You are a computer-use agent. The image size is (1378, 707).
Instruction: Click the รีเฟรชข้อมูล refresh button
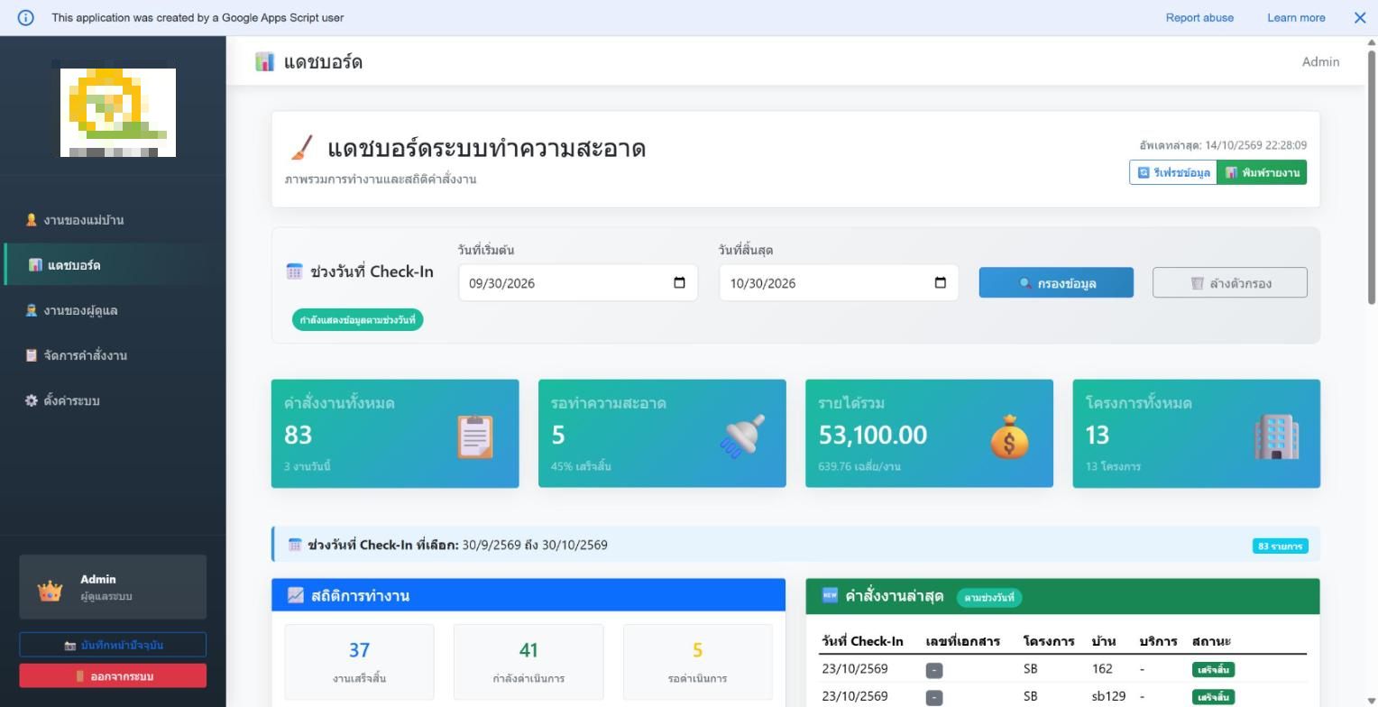[x=1173, y=172]
